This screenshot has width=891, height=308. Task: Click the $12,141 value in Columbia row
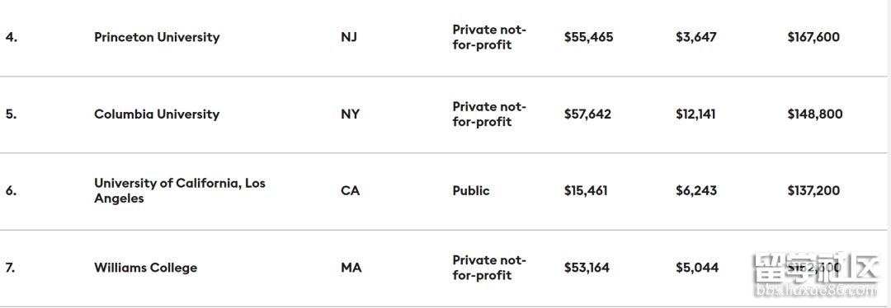[x=695, y=114]
